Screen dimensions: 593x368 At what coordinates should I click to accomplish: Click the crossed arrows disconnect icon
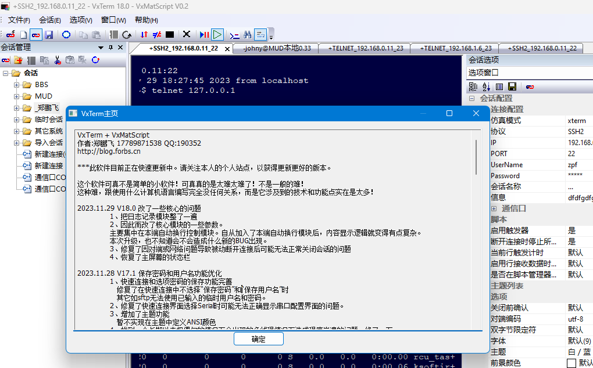tap(156, 35)
